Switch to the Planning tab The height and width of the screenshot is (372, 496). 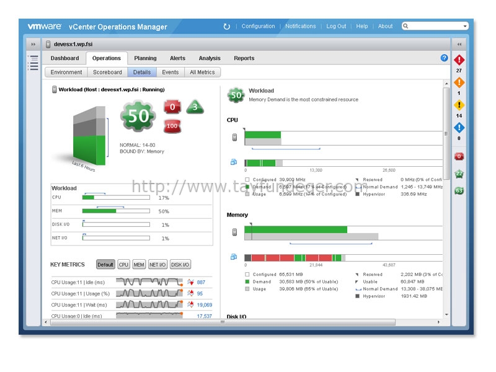tap(145, 58)
